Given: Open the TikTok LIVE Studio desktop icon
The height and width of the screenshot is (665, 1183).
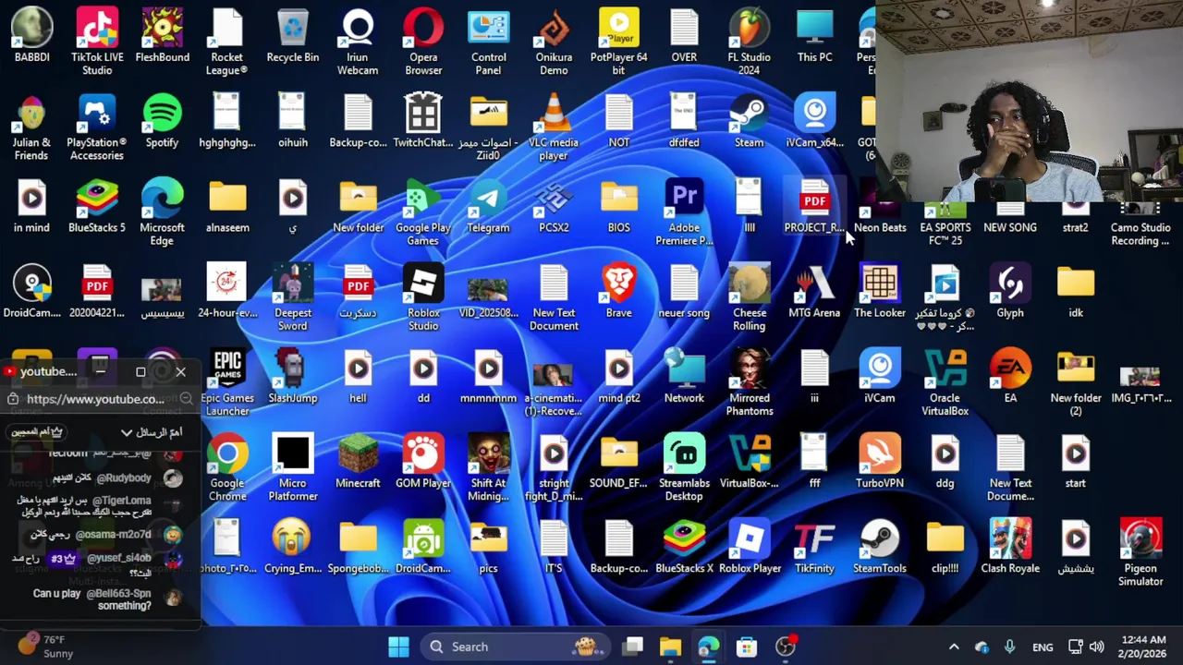Looking at the screenshot, I should pyautogui.click(x=97, y=42).
